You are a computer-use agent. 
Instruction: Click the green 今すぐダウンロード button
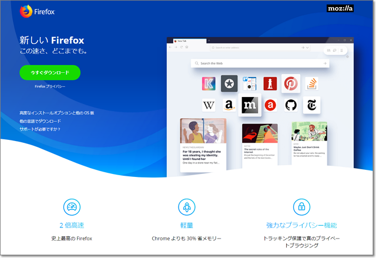(x=50, y=72)
